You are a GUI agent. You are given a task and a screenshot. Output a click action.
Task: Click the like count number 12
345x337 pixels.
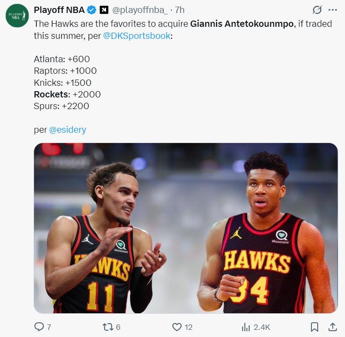188,327
